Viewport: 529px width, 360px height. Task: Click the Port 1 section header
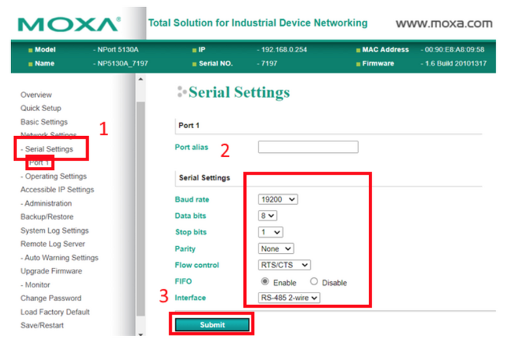[x=189, y=126]
